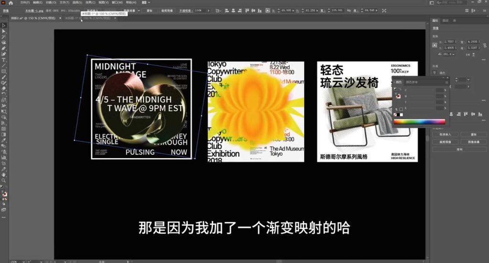Viewport: 489px width, 263px height.
Task: Click the 裁剪图像 button in control bar
Action: click(167, 10)
